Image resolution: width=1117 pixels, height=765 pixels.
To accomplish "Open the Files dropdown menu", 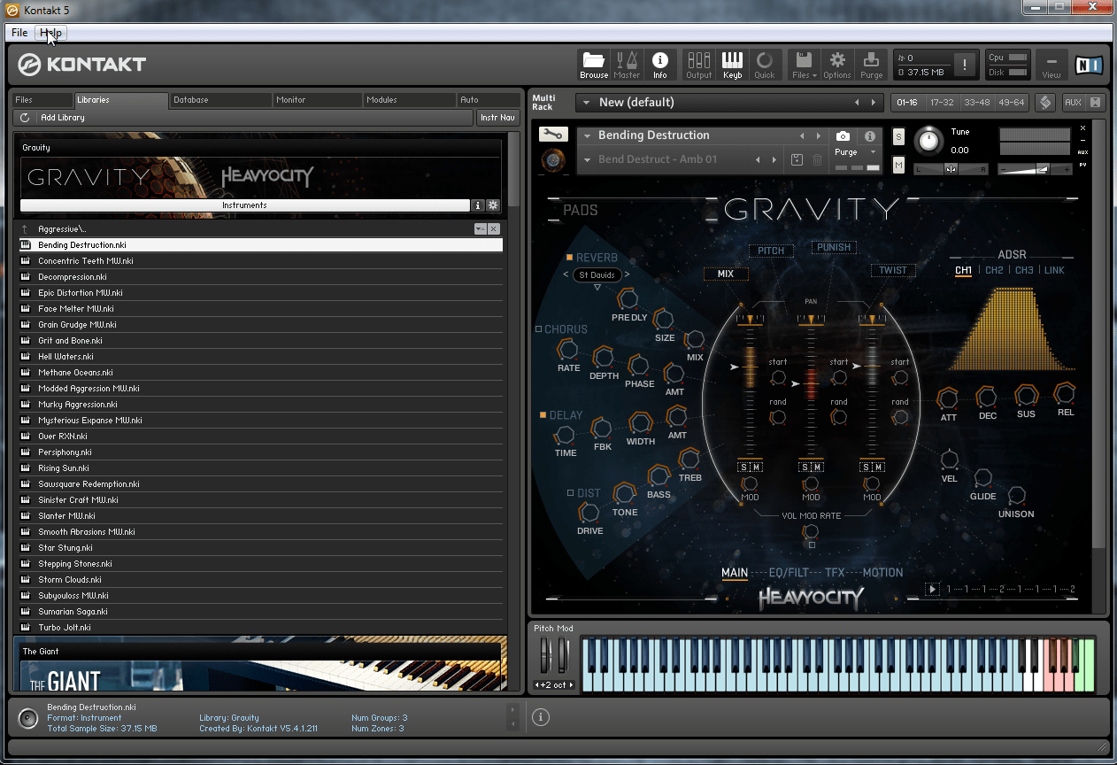I will [804, 65].
